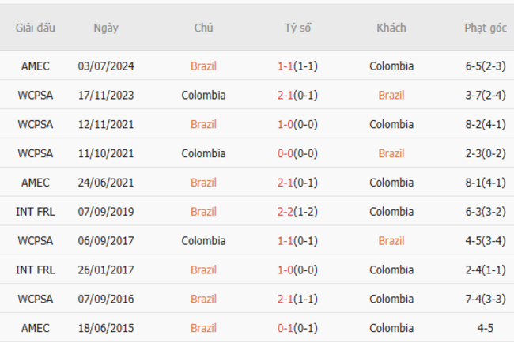Select the "Tỷ số" column header

click(x=298, y=28)
